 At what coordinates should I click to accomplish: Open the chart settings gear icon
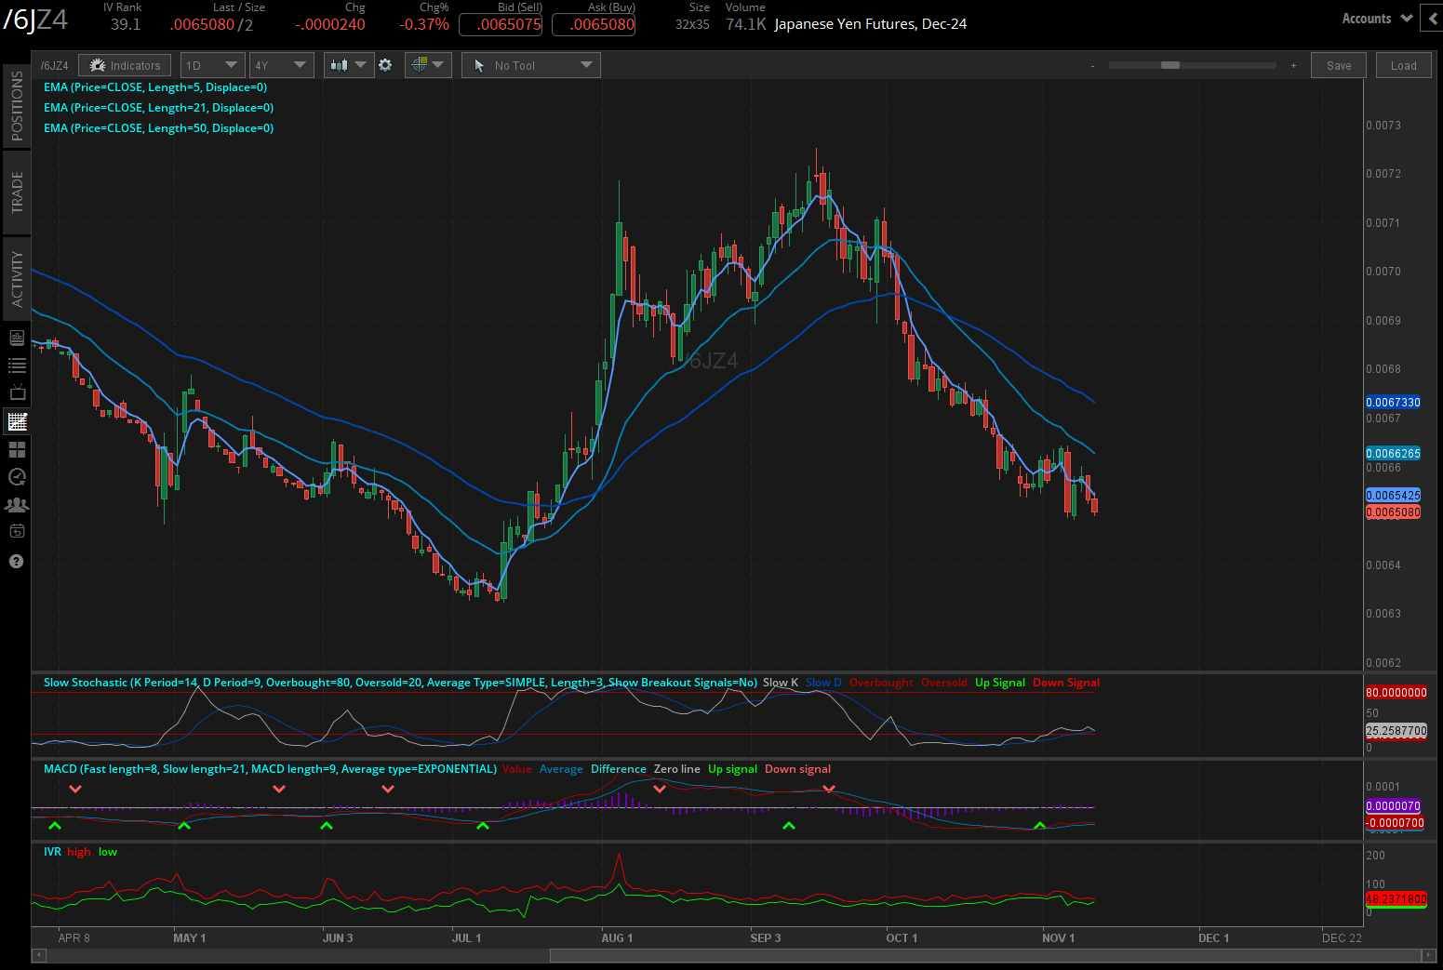(x=385, y=65)
